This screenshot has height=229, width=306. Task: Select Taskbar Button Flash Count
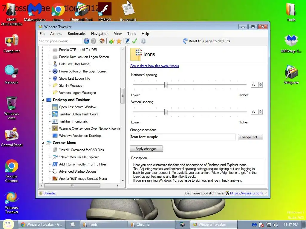[79, 114]
